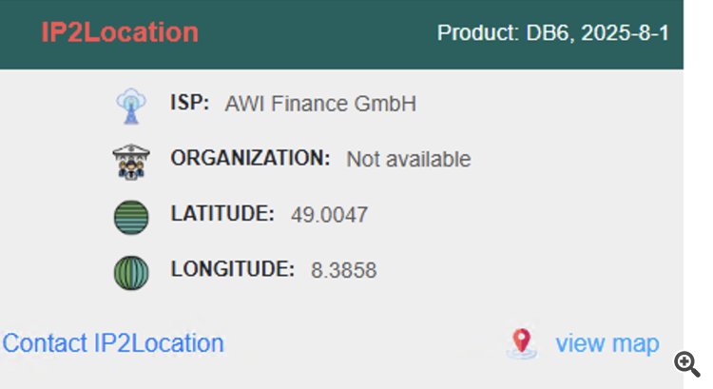Click the magnifier zoom icon

click(x=687, y=362)
